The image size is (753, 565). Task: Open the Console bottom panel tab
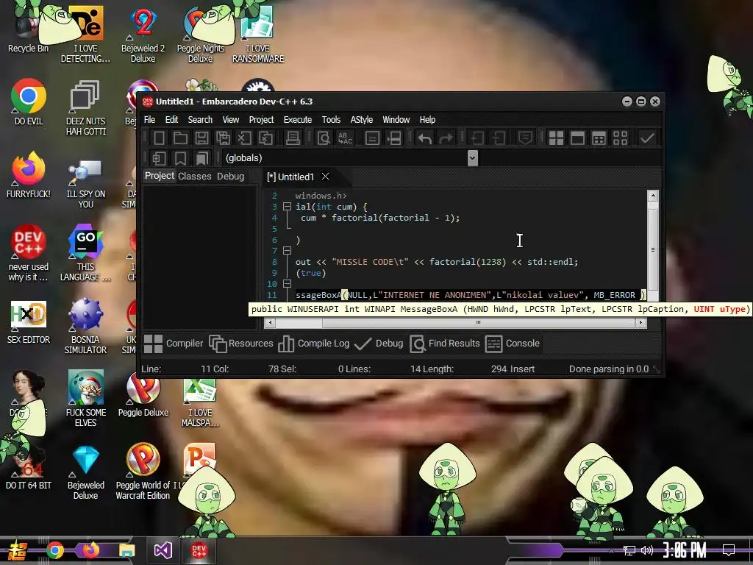pos(513,344)
